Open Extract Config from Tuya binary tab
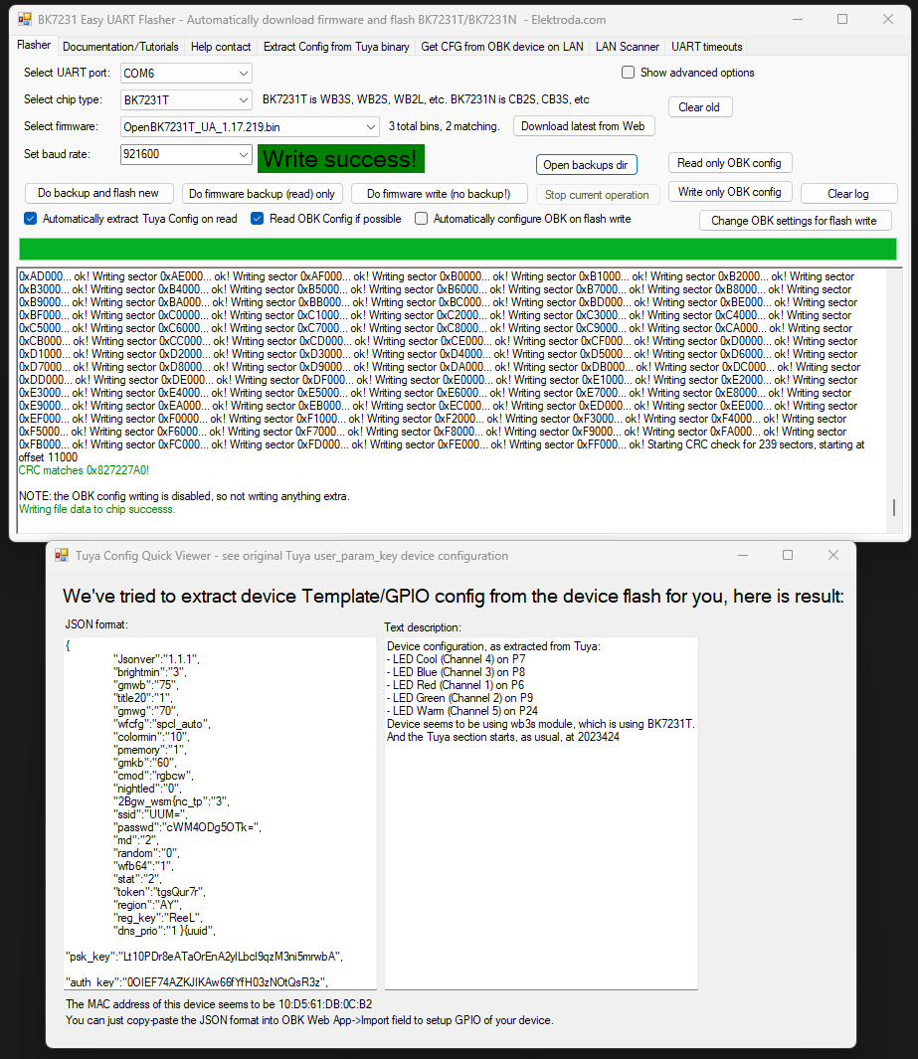Viewport: 918px width, 1059px height. coord(336,47)
